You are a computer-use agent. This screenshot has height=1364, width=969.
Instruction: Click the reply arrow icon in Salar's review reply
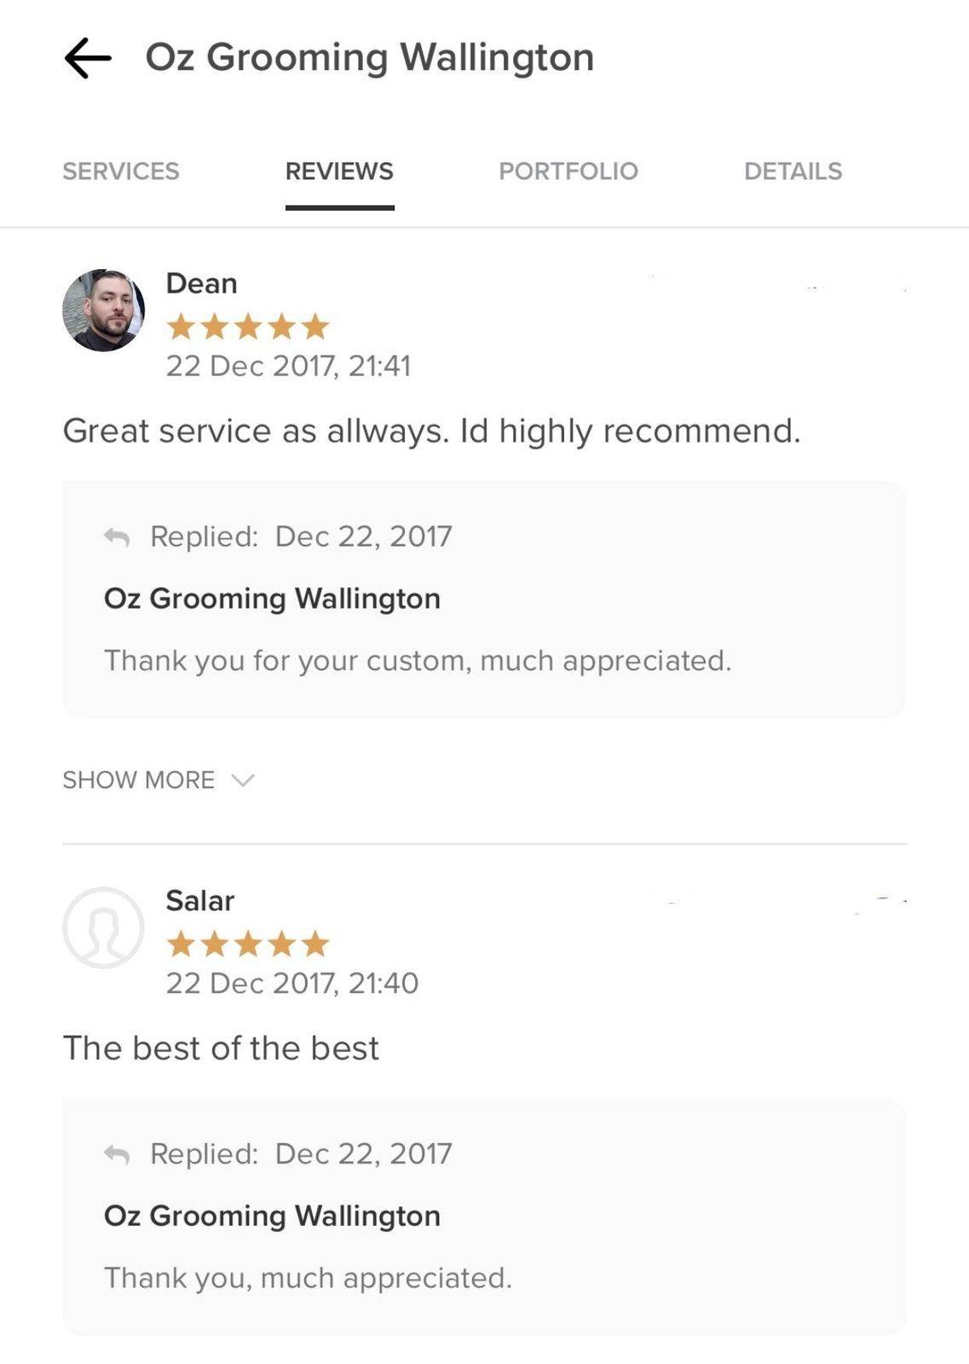coord(117,1154)
